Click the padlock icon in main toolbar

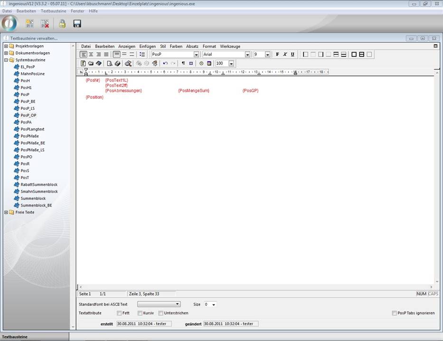(62, 24)
